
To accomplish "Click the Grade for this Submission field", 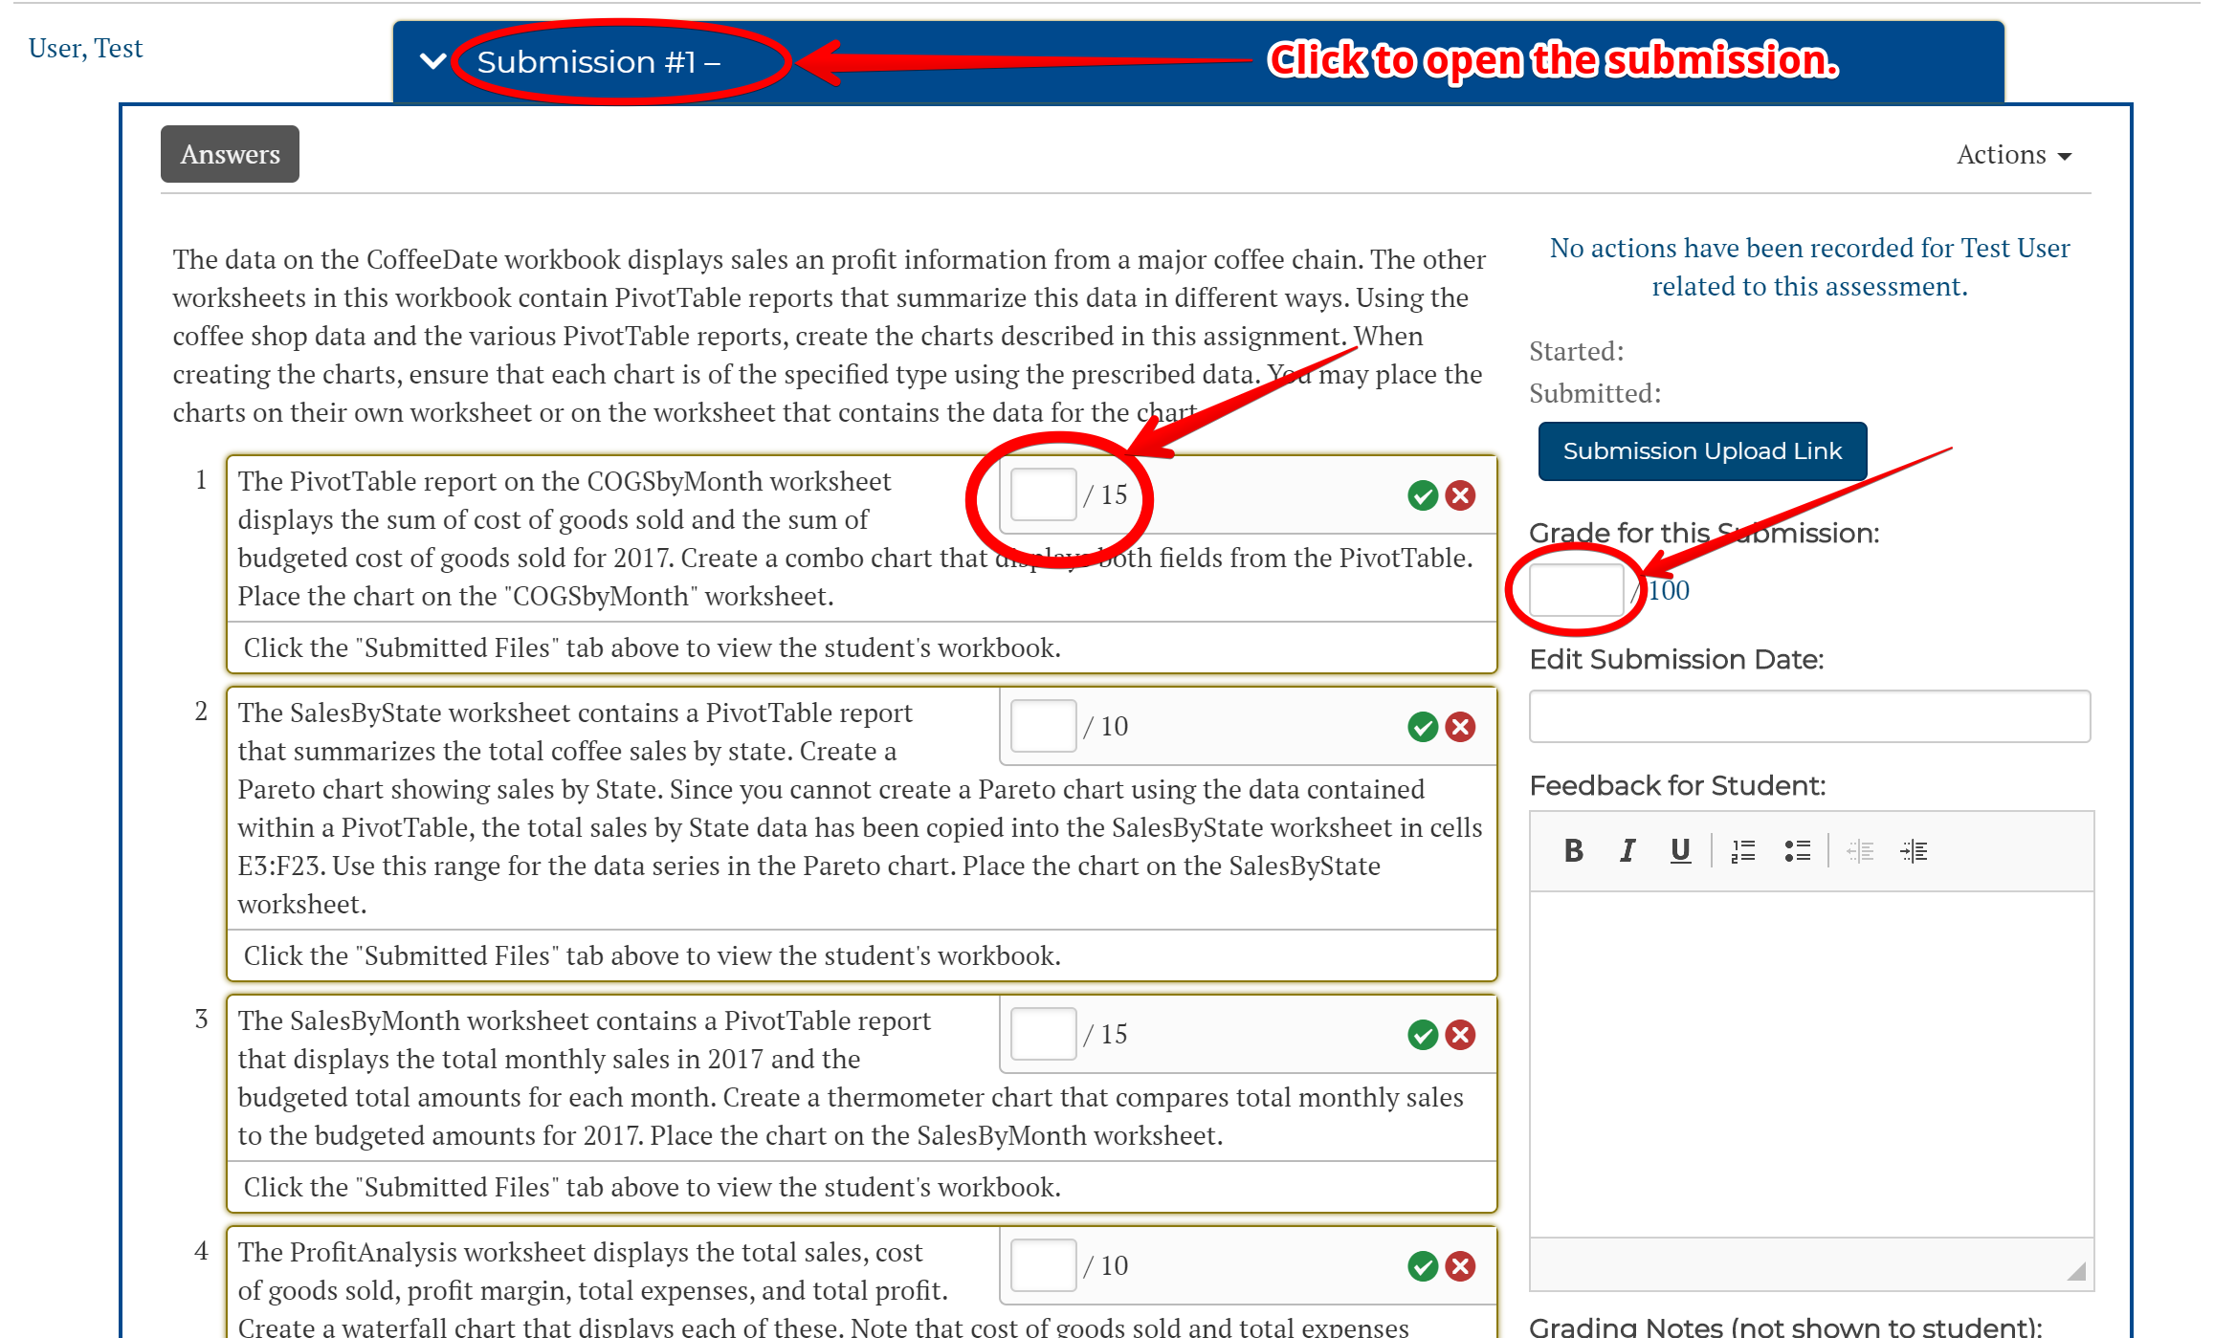I will tap(1576, 590).
